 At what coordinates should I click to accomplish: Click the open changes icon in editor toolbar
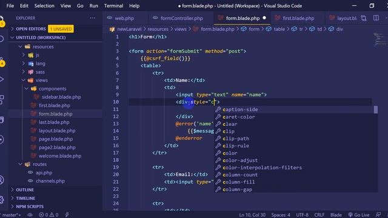(x=364, y=18)
